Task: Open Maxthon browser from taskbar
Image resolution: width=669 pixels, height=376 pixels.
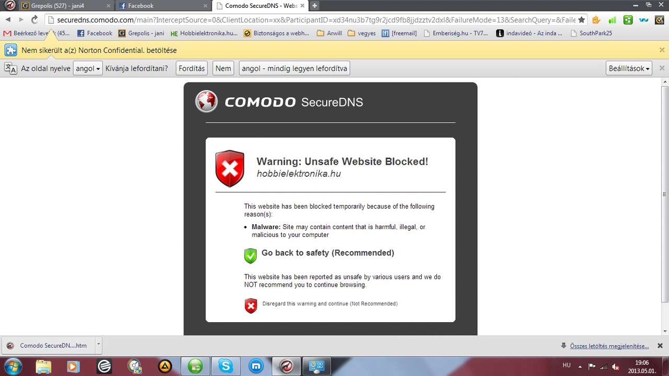Action: [256, 366]
